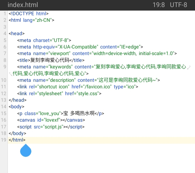This screenshot has width=195, height=173.
Task: Click the description content 这可是李峋同款爱心代码~
Action: (127, 80)
